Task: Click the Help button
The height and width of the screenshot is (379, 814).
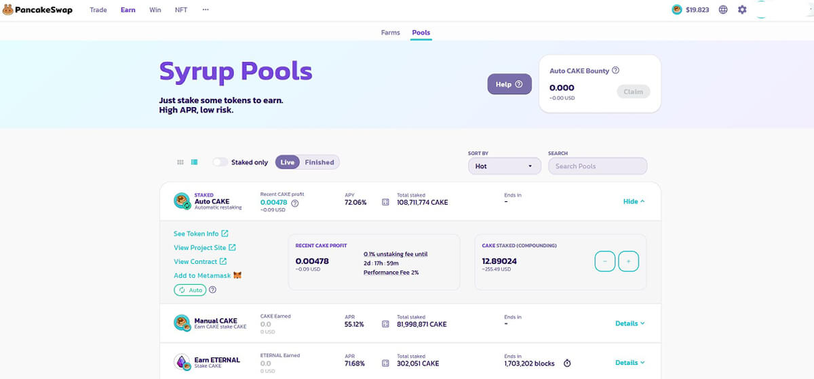Action: [x=509, y=84]
